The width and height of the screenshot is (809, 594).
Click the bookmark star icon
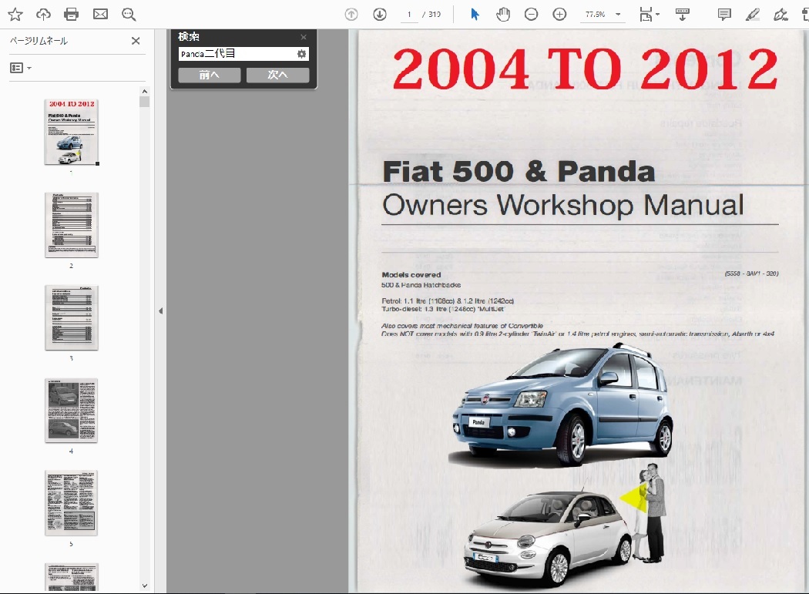pyautogui.click(x=15, y=15)
